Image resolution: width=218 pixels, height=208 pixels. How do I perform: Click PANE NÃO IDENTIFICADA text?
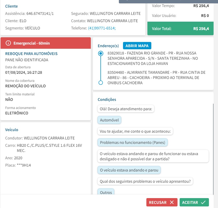point(27,60)
